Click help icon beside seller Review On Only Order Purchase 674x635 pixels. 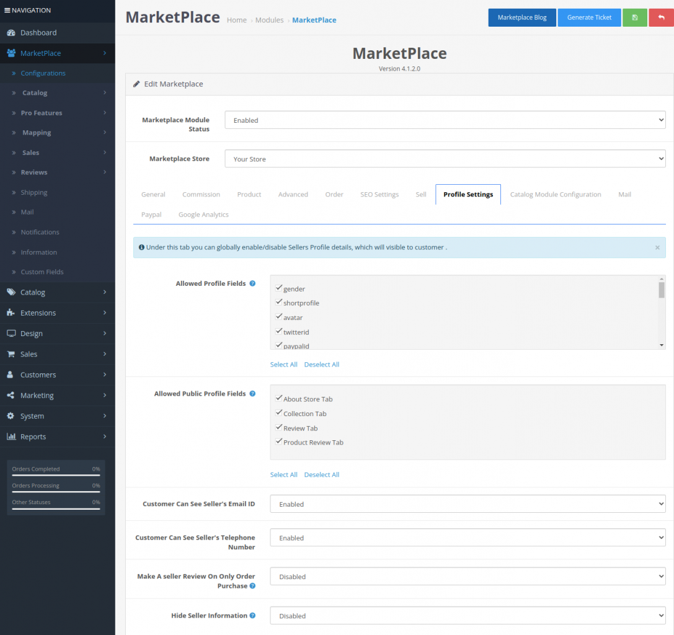[252, 585]
